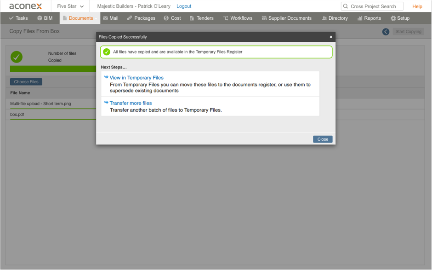Open the Tasks menu
Viewport: 432px width, 270px height.
point(18,18)
